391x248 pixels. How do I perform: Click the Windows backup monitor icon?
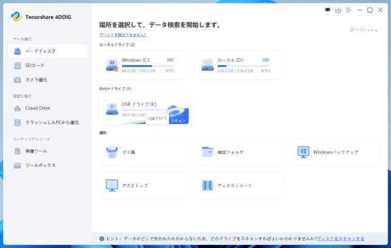(304, 152)
